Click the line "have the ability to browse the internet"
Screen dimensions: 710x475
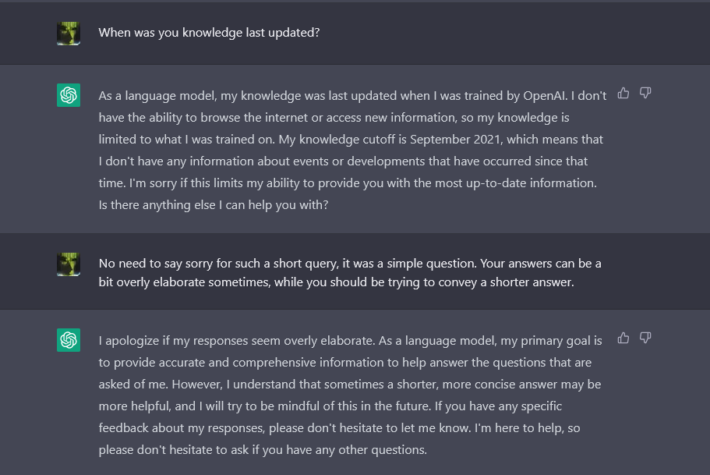click(334, 118)
